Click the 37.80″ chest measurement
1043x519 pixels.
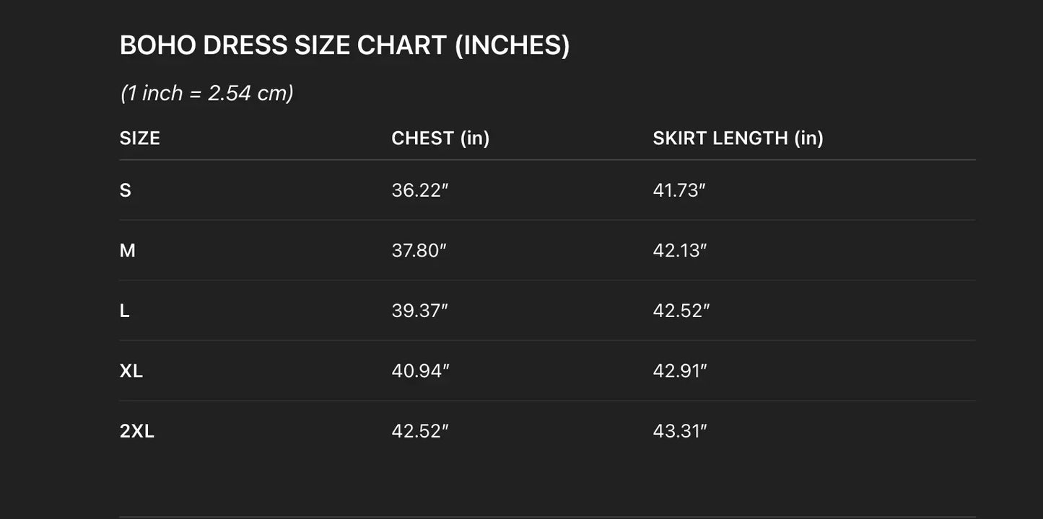point(419,251)
